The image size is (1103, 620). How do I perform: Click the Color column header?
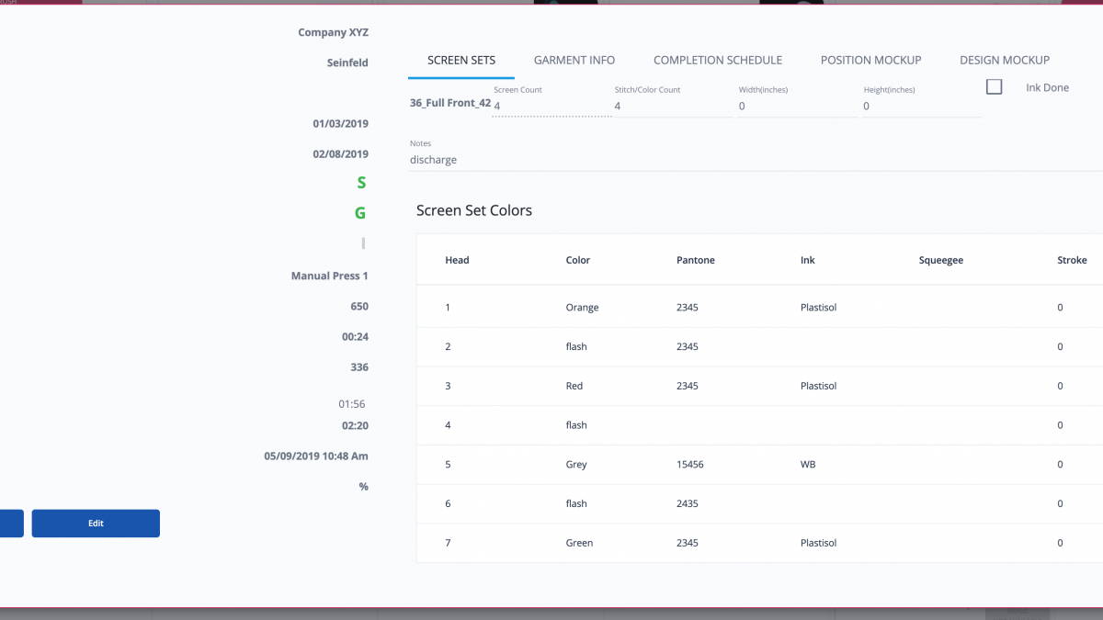pyautogui.click(x=578, y=260)
